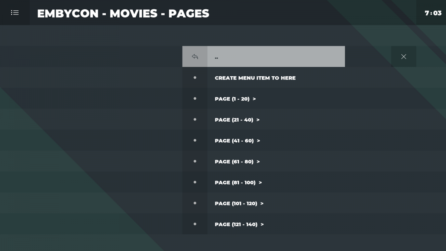
Task: Click bullet icon beside Create Menu Item
Action: coord(195,78)
